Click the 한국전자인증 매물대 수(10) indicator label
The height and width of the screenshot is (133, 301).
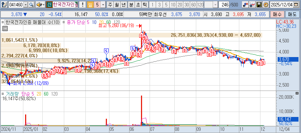coord(33,22)
